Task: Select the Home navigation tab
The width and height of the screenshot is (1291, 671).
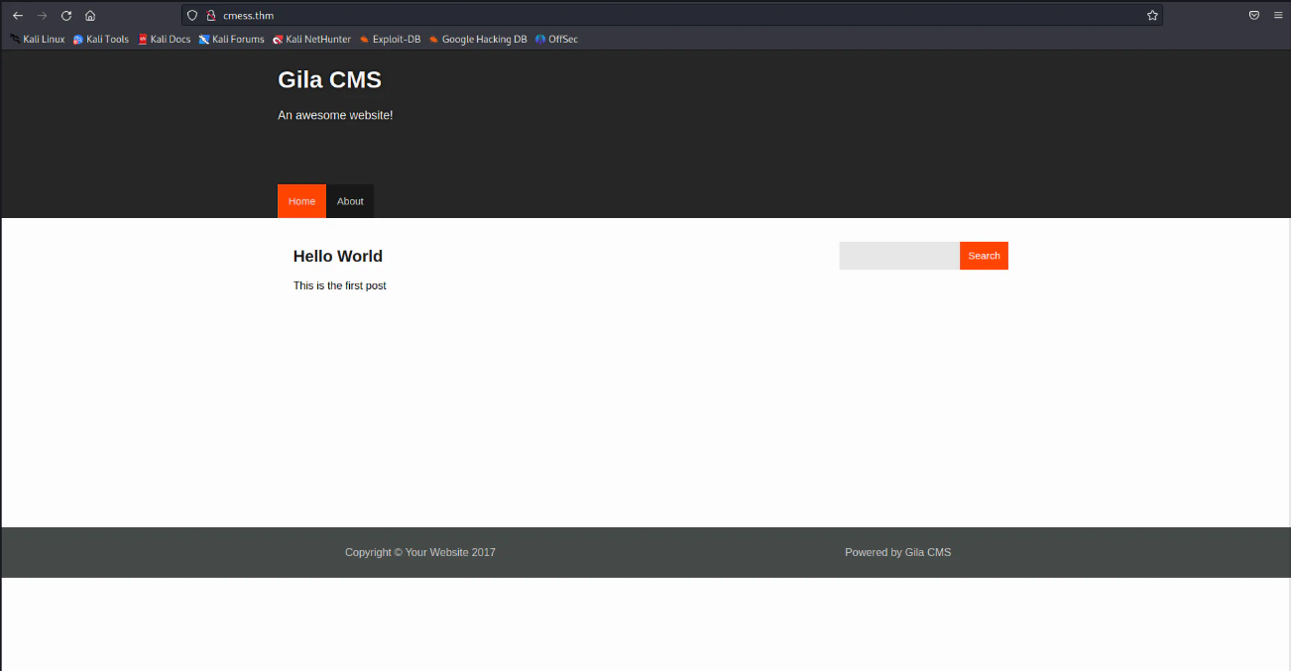Action: (x=301, y=201)
